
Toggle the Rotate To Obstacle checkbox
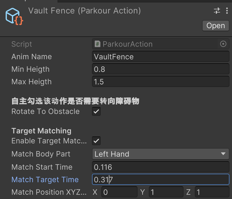96,112
